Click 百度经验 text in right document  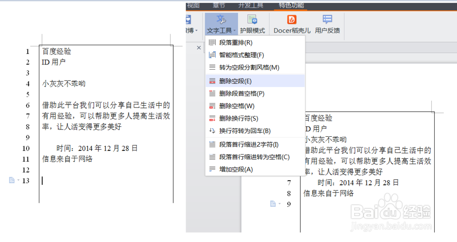(x=318, y=118)
